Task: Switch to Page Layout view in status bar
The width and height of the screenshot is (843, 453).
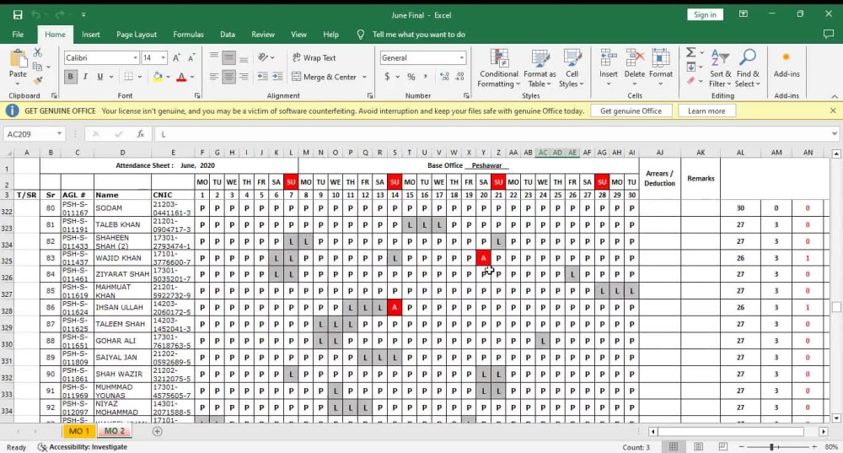Action: (698, 447)
